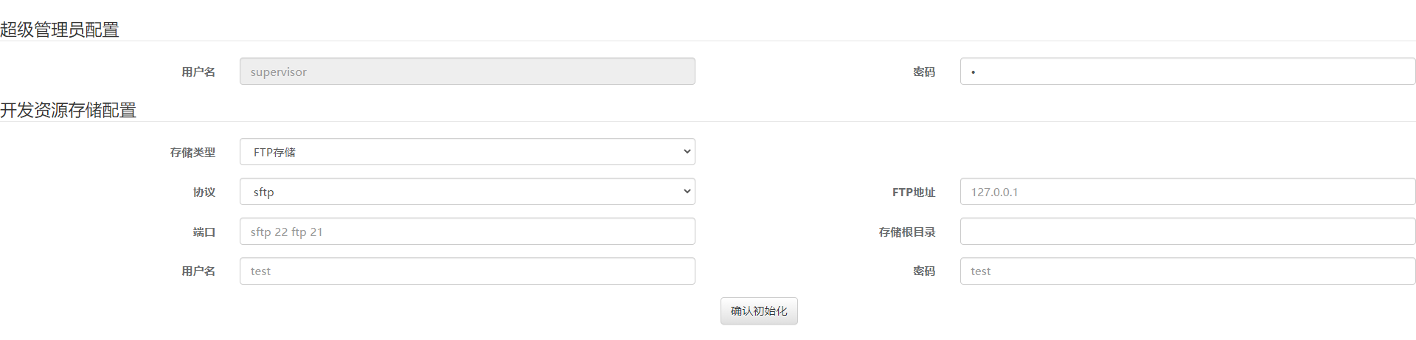Click the 确认初始化 button
This screenshot has width=1416, height=340.
759,310
